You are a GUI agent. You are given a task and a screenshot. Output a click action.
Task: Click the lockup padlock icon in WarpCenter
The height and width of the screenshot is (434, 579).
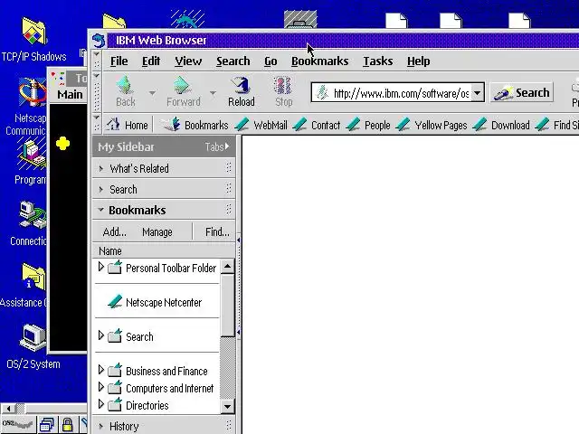[67, 425]
